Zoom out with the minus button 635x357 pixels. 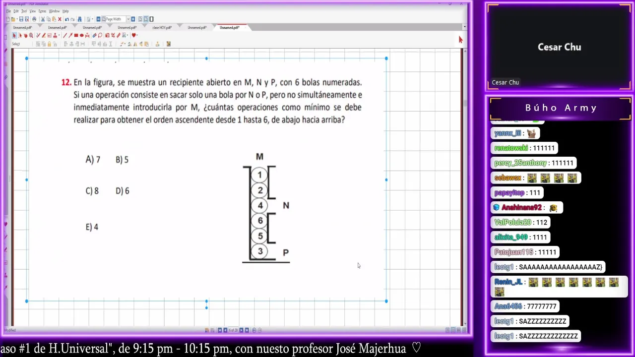tap(98, 19)
